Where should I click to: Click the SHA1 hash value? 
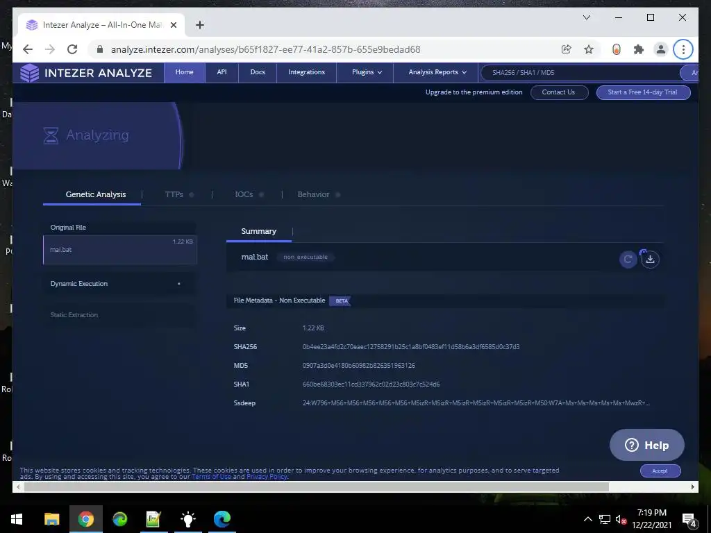point(371,384)
